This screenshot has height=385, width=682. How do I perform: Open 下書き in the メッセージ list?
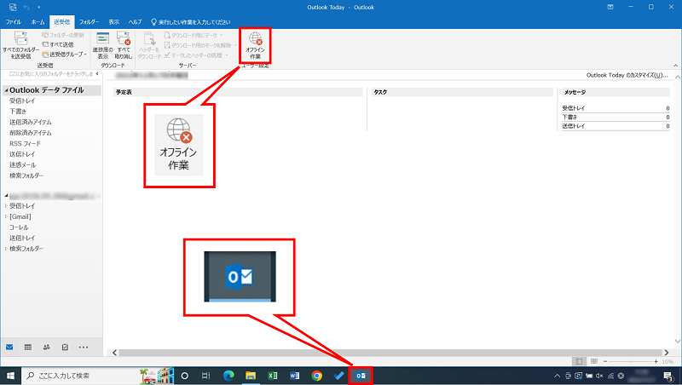coord(569,118)
